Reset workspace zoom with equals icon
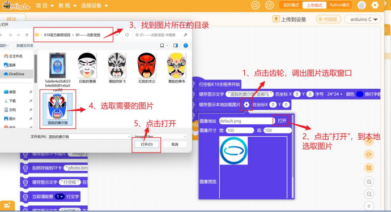Viewport: 391px width, 212px height. pos(369,206)
